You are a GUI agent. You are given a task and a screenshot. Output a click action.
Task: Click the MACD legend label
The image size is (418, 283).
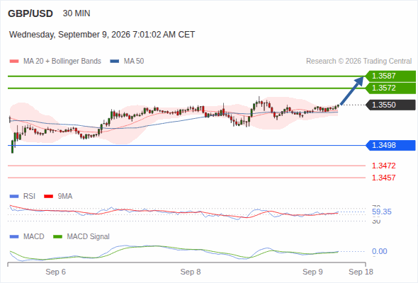(34, 237)
